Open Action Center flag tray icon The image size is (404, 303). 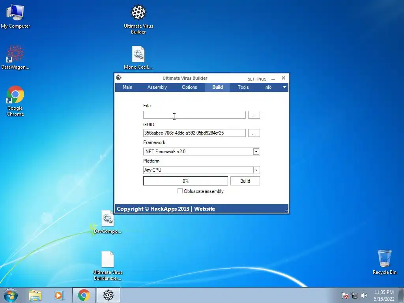[345, 296]
